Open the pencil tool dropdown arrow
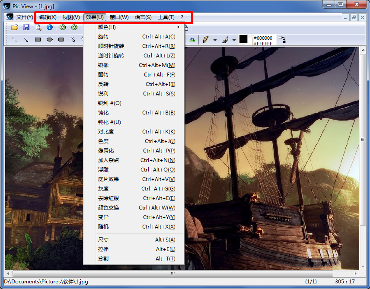Screen dimensions: 370x289 tap(215, 40)
